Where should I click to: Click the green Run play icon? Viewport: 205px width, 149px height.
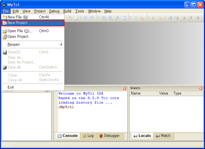pyautogui.click(x=154, y=18)
